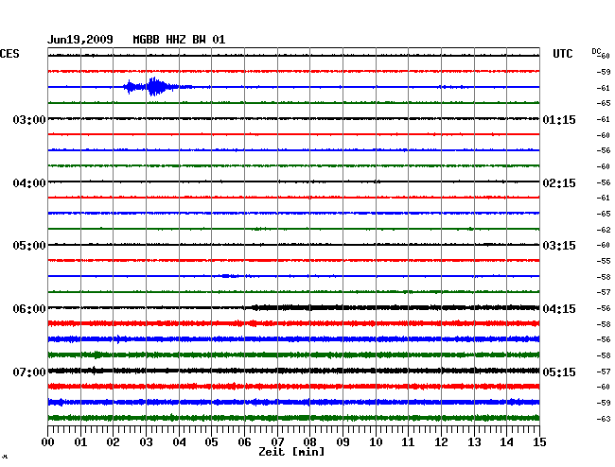Click the 04:15 UTC time label
Viewport: 615px width, 467px height.
pyautogui.click(x=559, y=309)
